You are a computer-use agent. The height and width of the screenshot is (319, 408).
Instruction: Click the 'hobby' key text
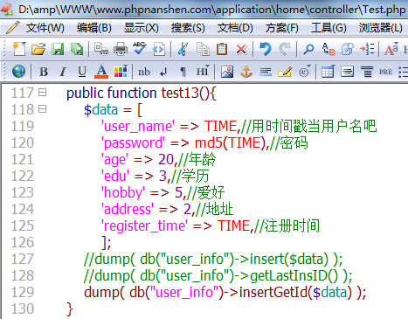pos(123,192)
